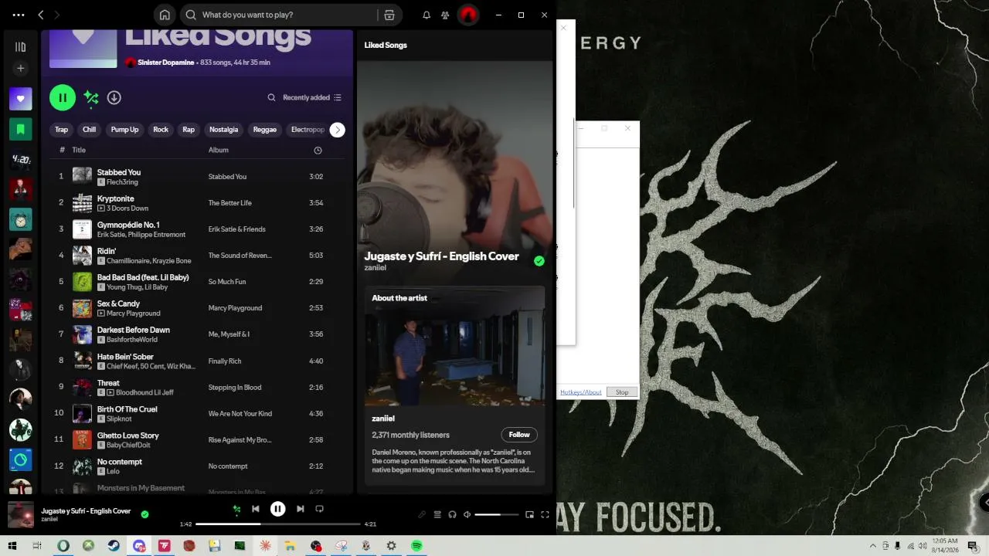Open Your Episodes green bookmark in sidebar
989x556 pixels.
coord(21,129)
